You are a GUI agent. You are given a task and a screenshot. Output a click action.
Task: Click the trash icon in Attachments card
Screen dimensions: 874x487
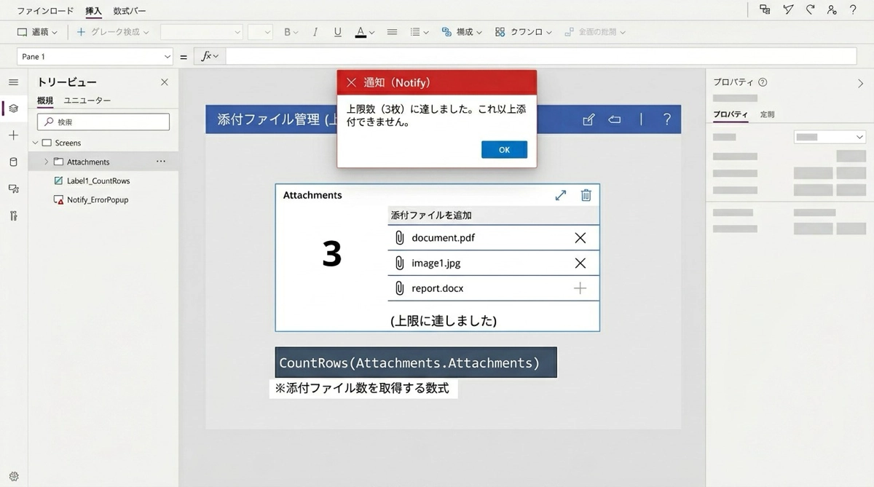point(586,195)
